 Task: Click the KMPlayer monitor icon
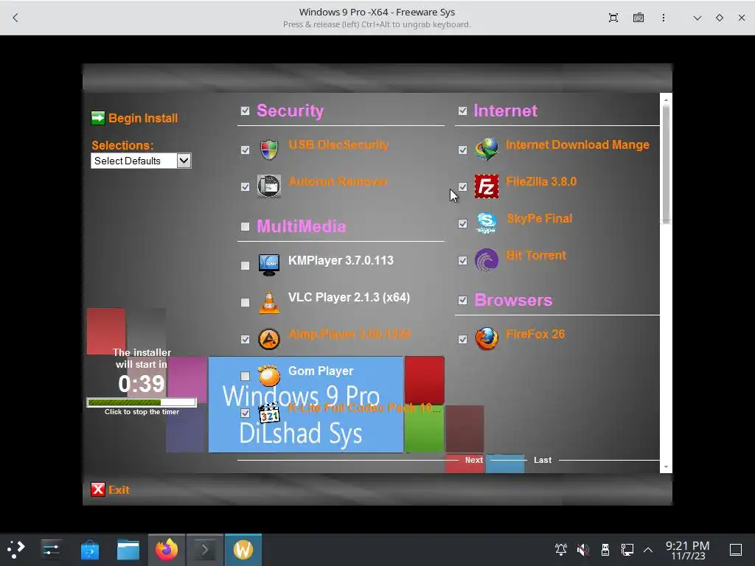tap(269, 265)
